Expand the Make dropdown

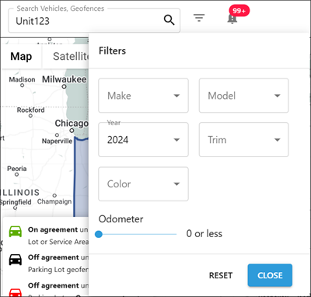[143, 96]
